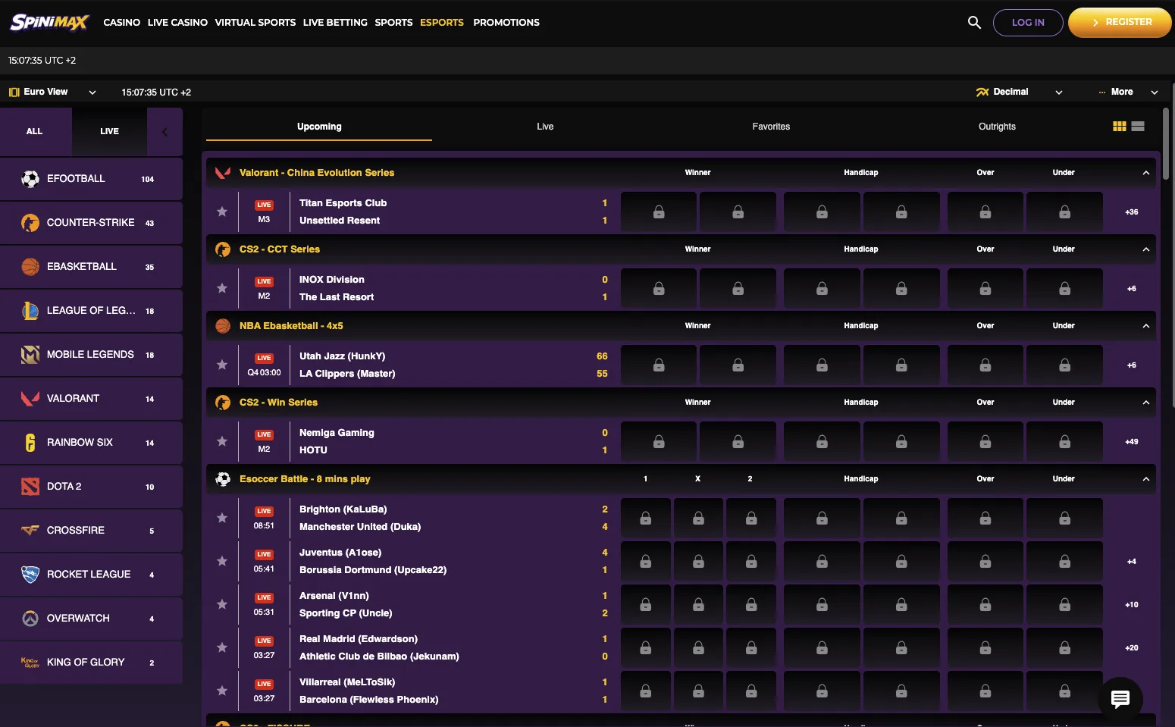Select the LIVE sidebar filter

click(109, 132)
